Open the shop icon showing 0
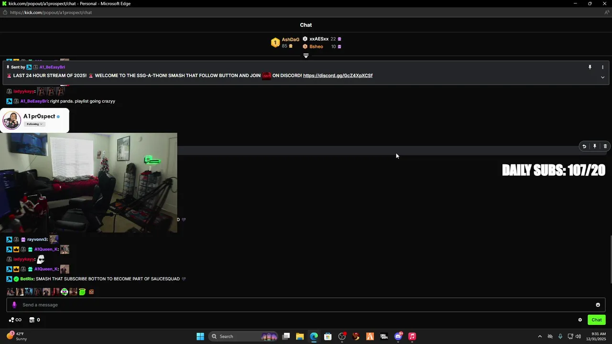The width and height of the screenshot is (612, 344). (34, 320)
